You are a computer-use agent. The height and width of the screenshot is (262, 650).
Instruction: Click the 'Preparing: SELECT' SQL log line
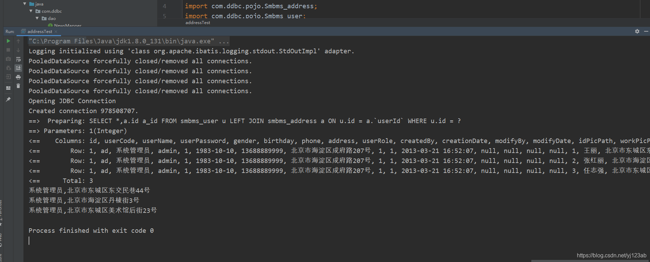tap(244, 121)
